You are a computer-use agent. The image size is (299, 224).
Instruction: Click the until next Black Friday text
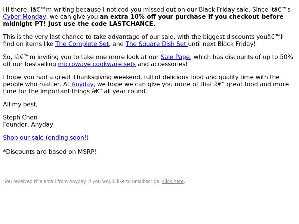tap(222, 44)
